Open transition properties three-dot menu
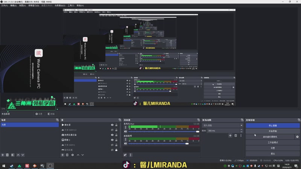The height and width of the screenshot is (169, 301). [x=241, y=136]
